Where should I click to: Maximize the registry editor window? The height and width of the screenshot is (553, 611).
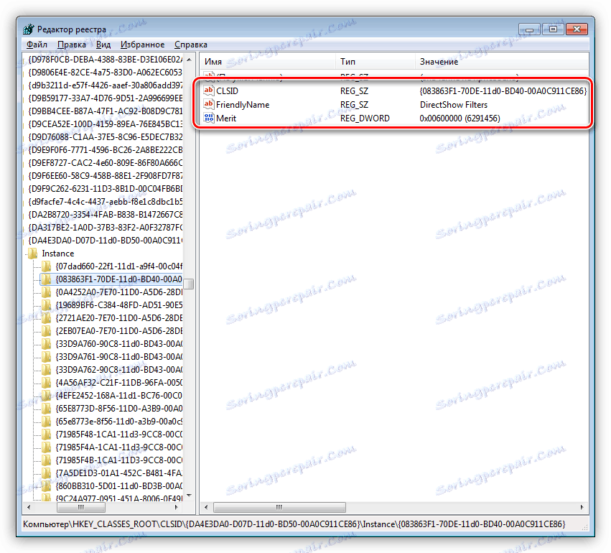point(553,29)
